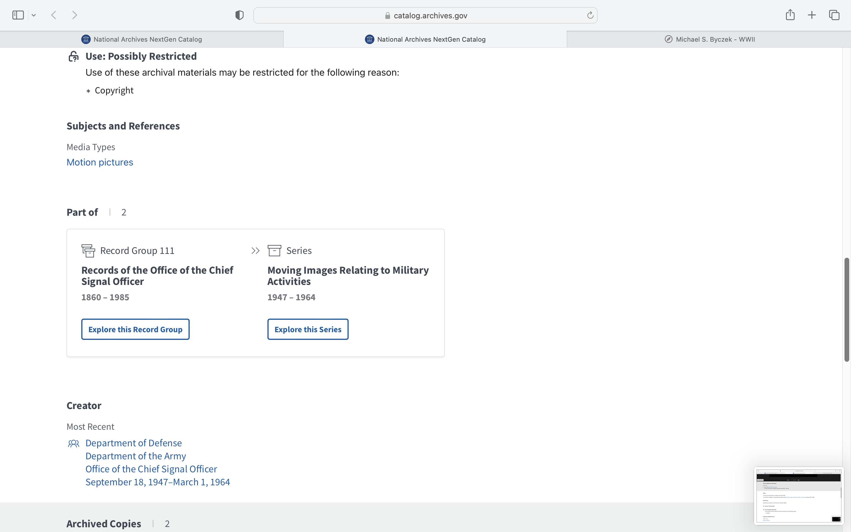Add a new tab with the plus icon

812,15
